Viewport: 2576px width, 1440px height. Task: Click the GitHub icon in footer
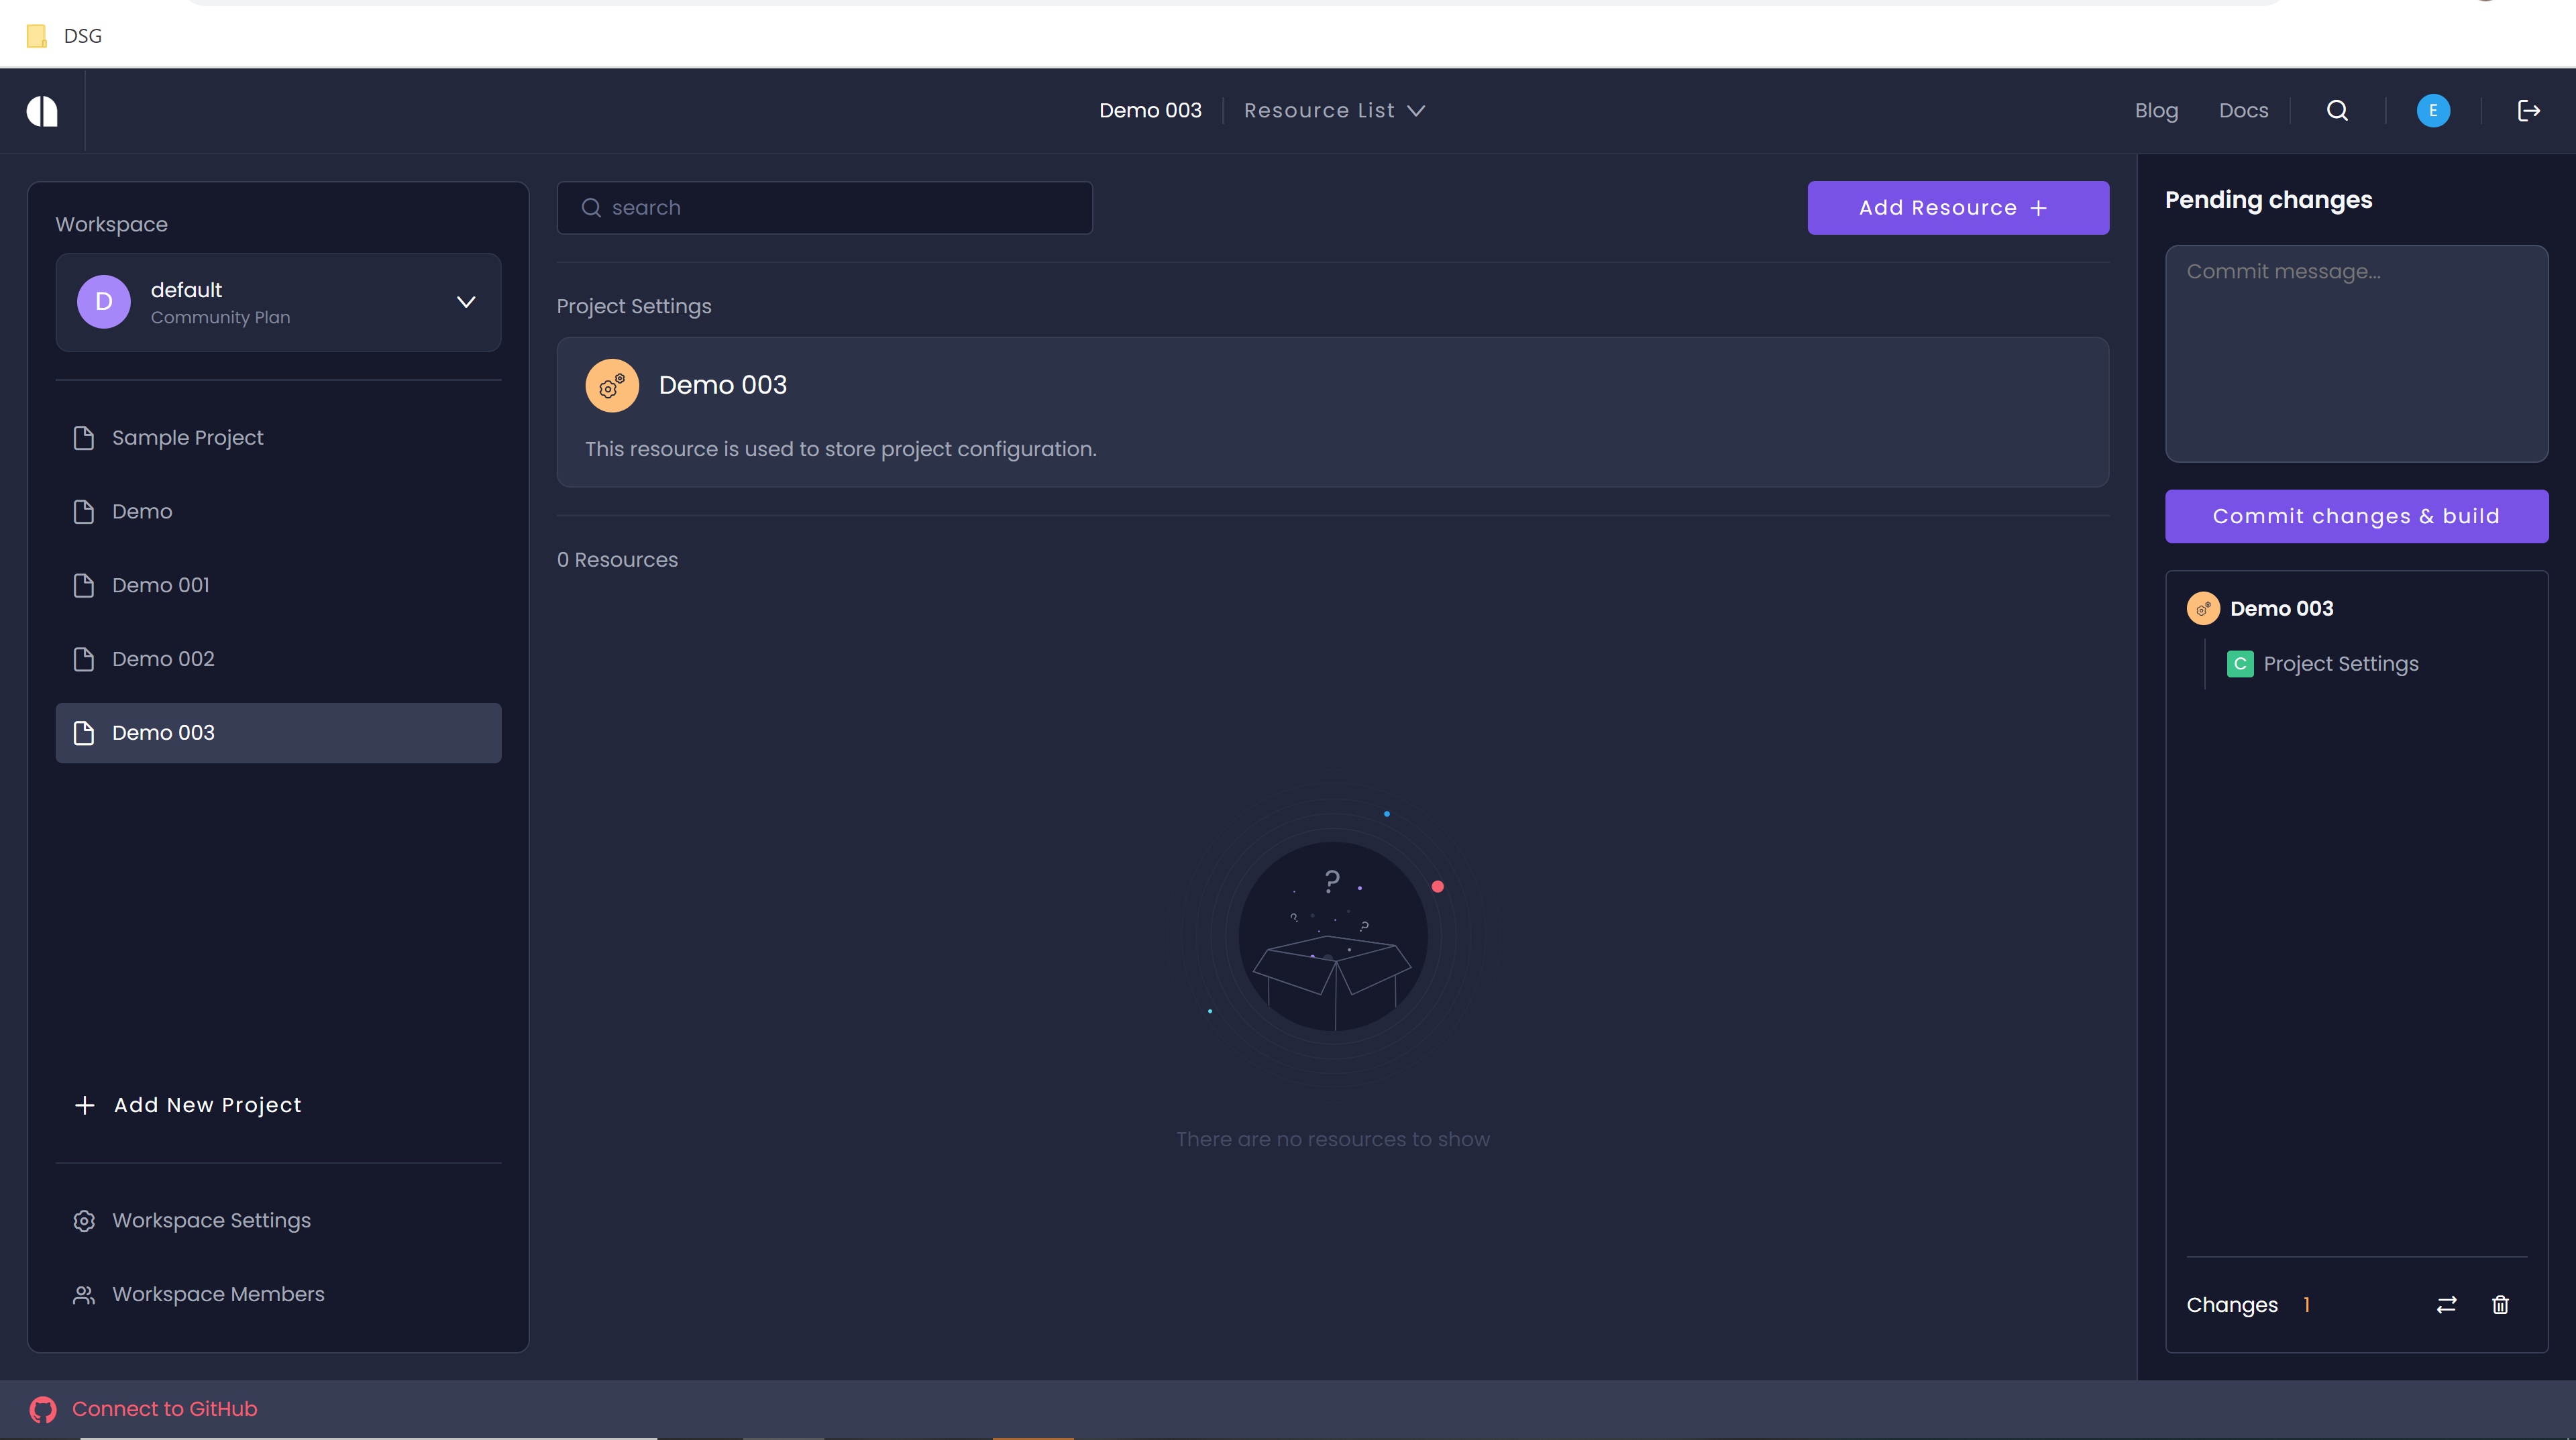pyautogui.click(x=43, y=1409)
